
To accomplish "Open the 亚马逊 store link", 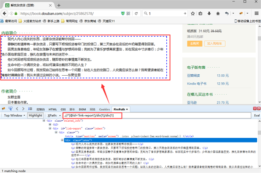I will [x=192, y=102].
